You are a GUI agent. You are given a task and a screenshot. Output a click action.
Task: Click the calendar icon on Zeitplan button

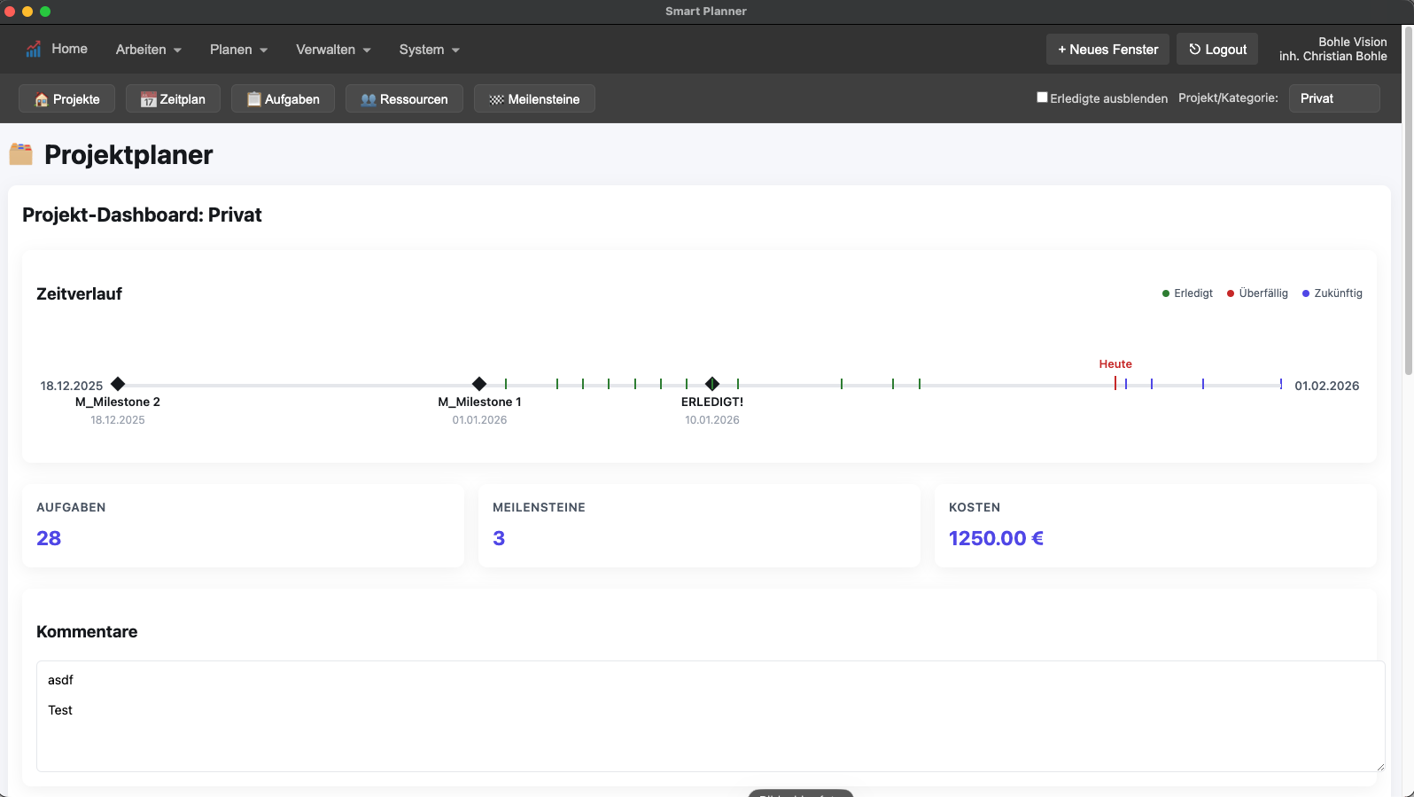[x=148, y=99]
